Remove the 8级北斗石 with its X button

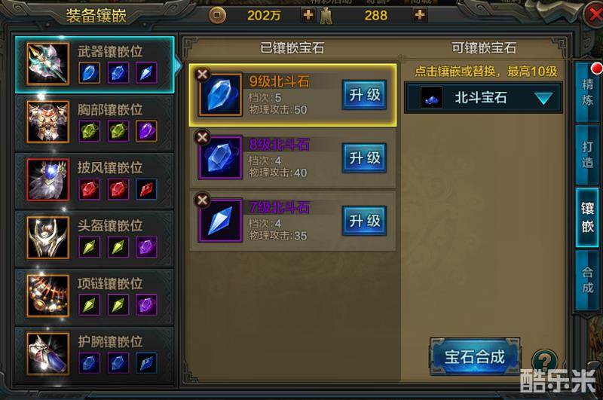202,137
